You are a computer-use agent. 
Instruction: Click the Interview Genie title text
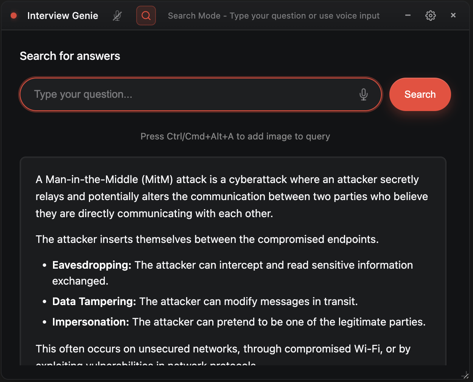tap(63, 16)
